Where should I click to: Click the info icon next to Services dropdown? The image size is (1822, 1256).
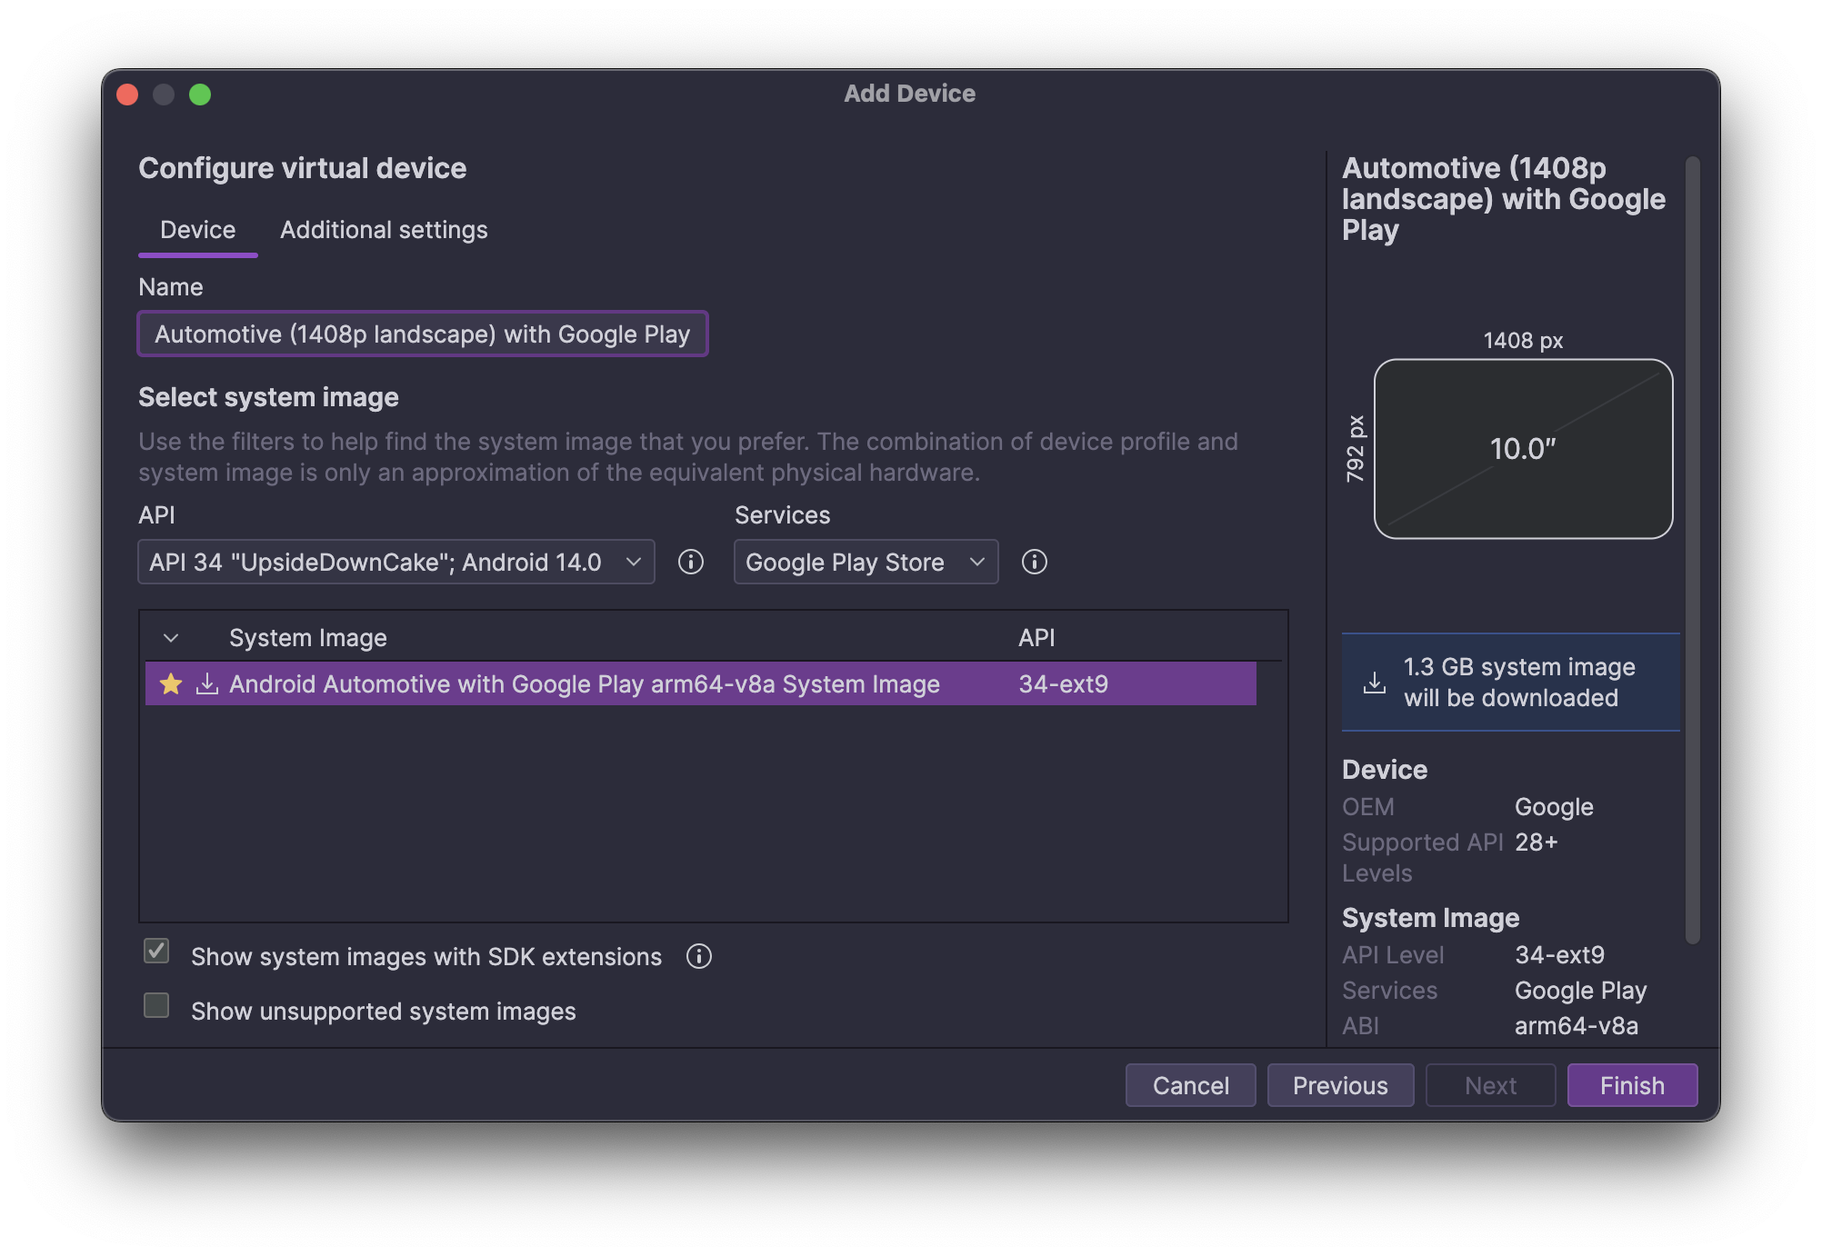tap(1034, 563)
